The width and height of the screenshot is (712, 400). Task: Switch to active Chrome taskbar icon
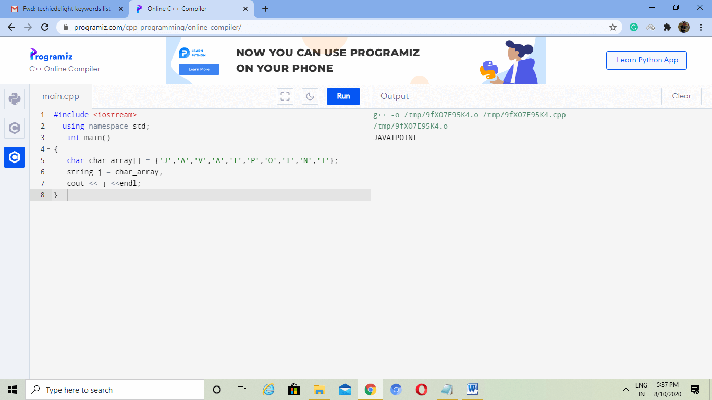coord(371,390)
